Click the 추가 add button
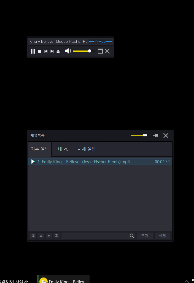This screenshot has width=194, height=283. point(145,236)
